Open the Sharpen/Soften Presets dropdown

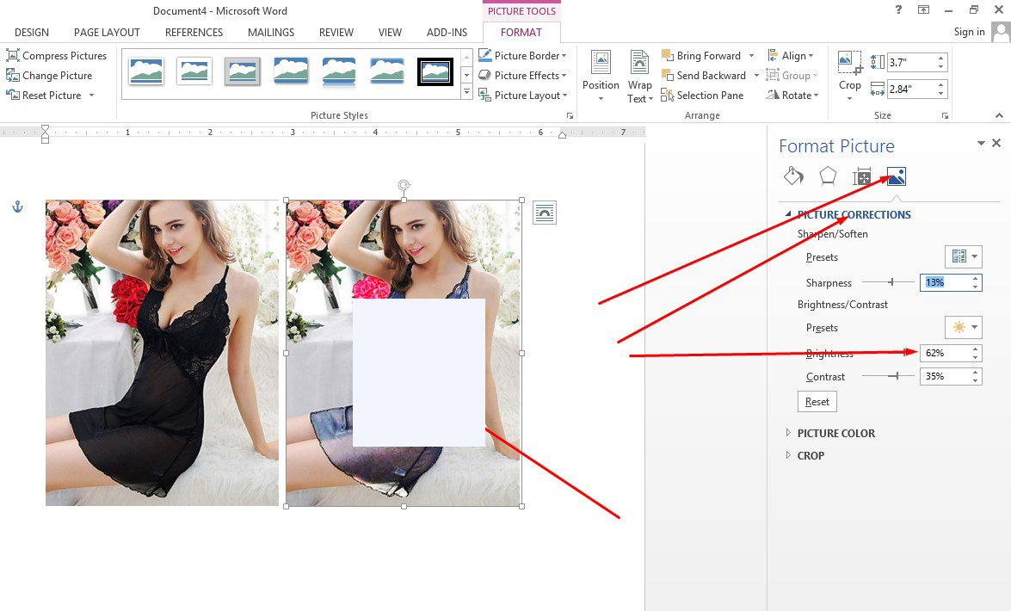point(964,256)
